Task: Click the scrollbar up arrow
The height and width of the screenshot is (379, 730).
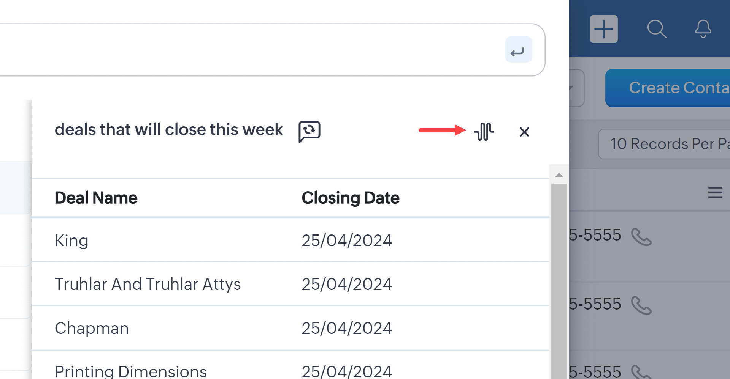Action: [x=559, y=175]
